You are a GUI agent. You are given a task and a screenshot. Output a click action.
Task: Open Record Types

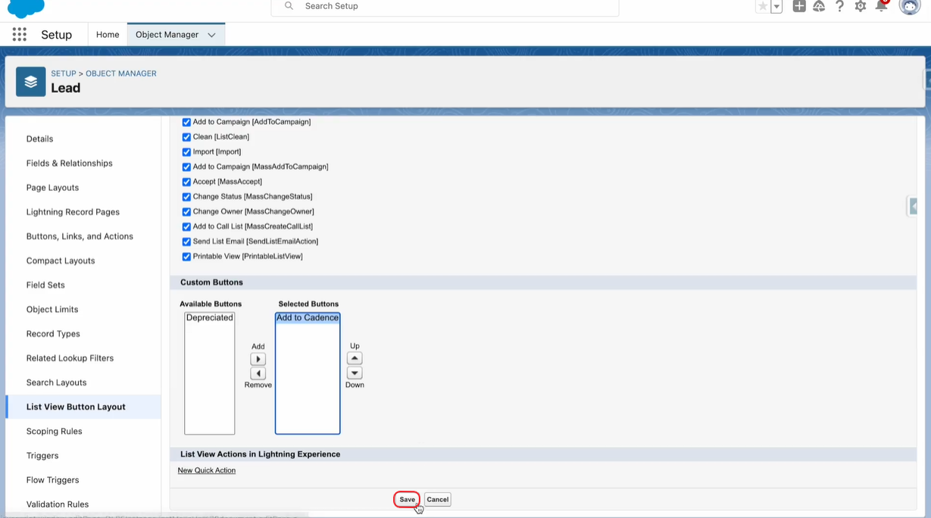pos(53,333)
